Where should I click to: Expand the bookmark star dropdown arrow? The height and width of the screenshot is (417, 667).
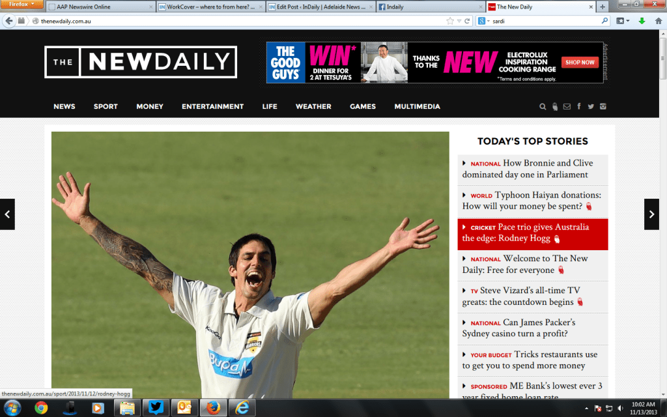click(x=458, y=20)
